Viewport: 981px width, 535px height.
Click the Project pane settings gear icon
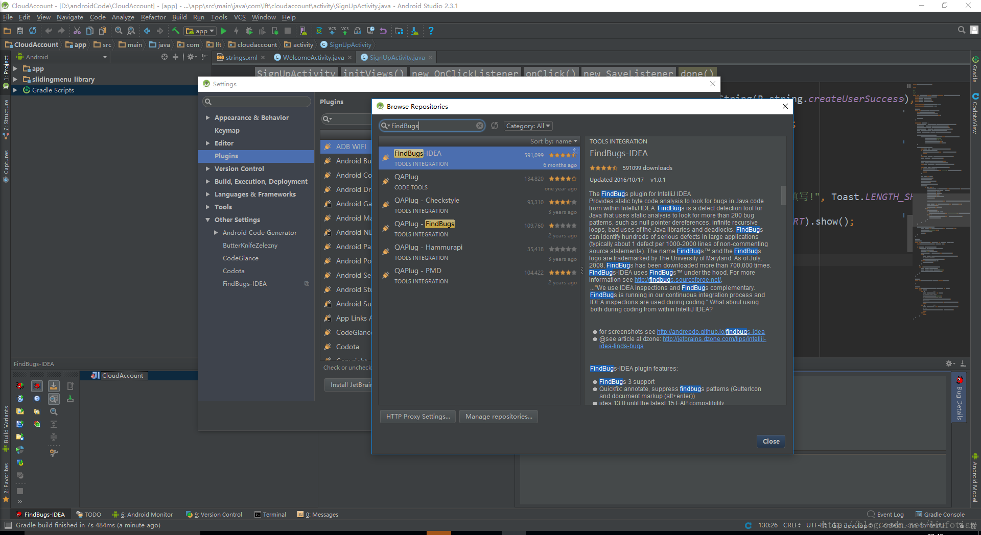[x=192, y=57]
